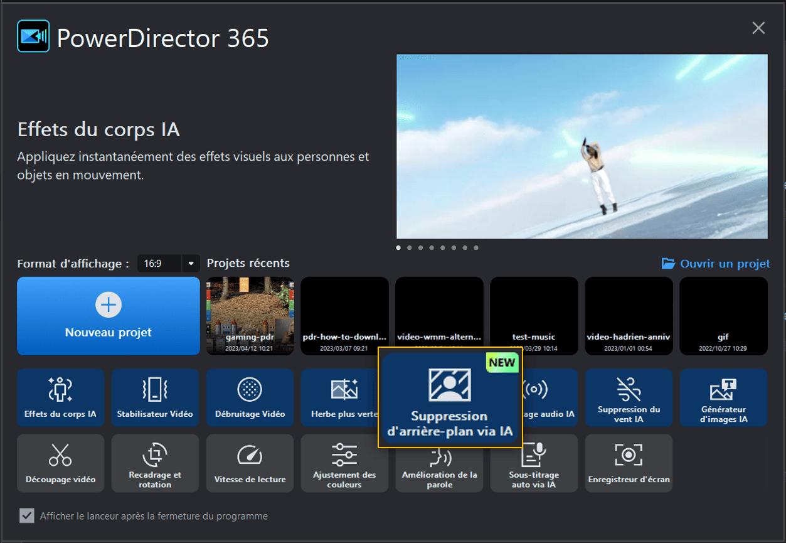Image resolution: width=786 pixels, height=543 pixels.
Task: Select the second carousel dot under preview
Action: [409, 248]
